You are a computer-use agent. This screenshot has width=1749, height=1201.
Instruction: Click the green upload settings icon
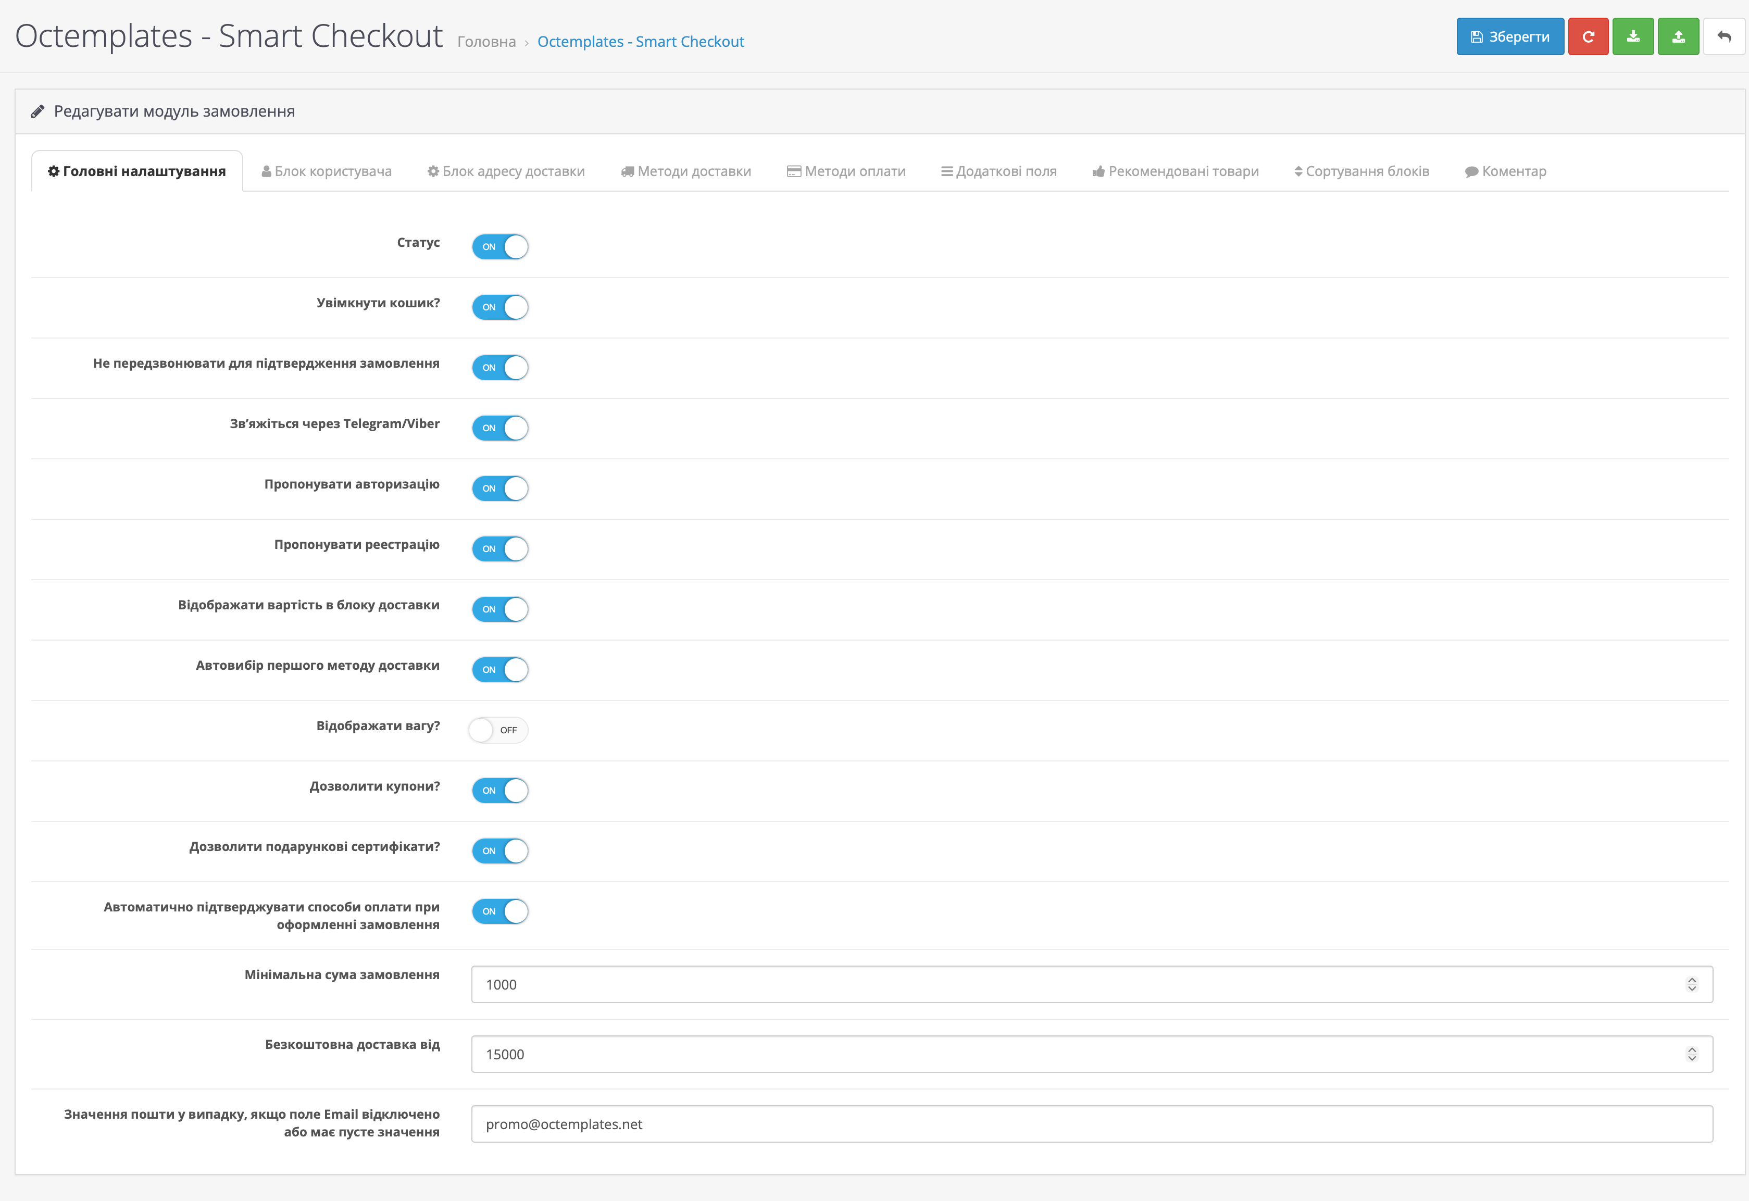pyautogui.click(x=1678, y=37)
